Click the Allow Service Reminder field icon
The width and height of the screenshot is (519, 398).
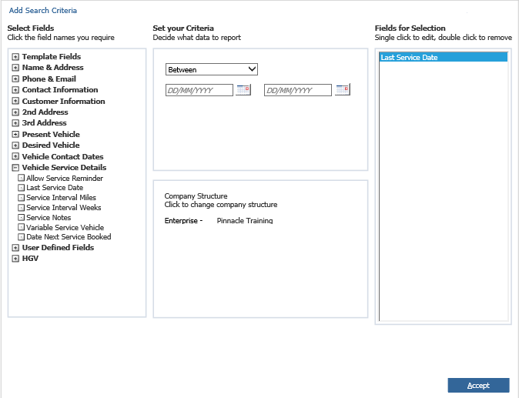[x=22, y=178]
